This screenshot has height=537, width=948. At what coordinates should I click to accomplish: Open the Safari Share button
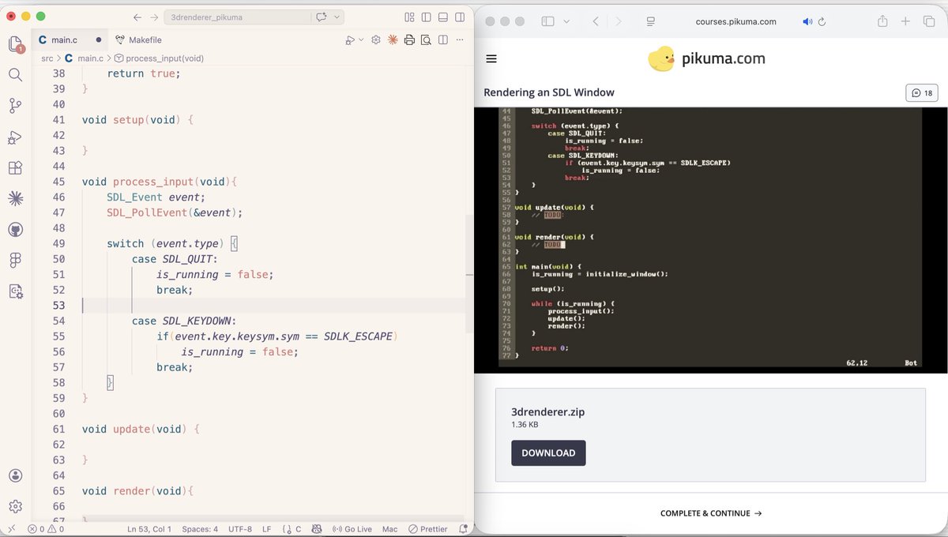[883, 21]
